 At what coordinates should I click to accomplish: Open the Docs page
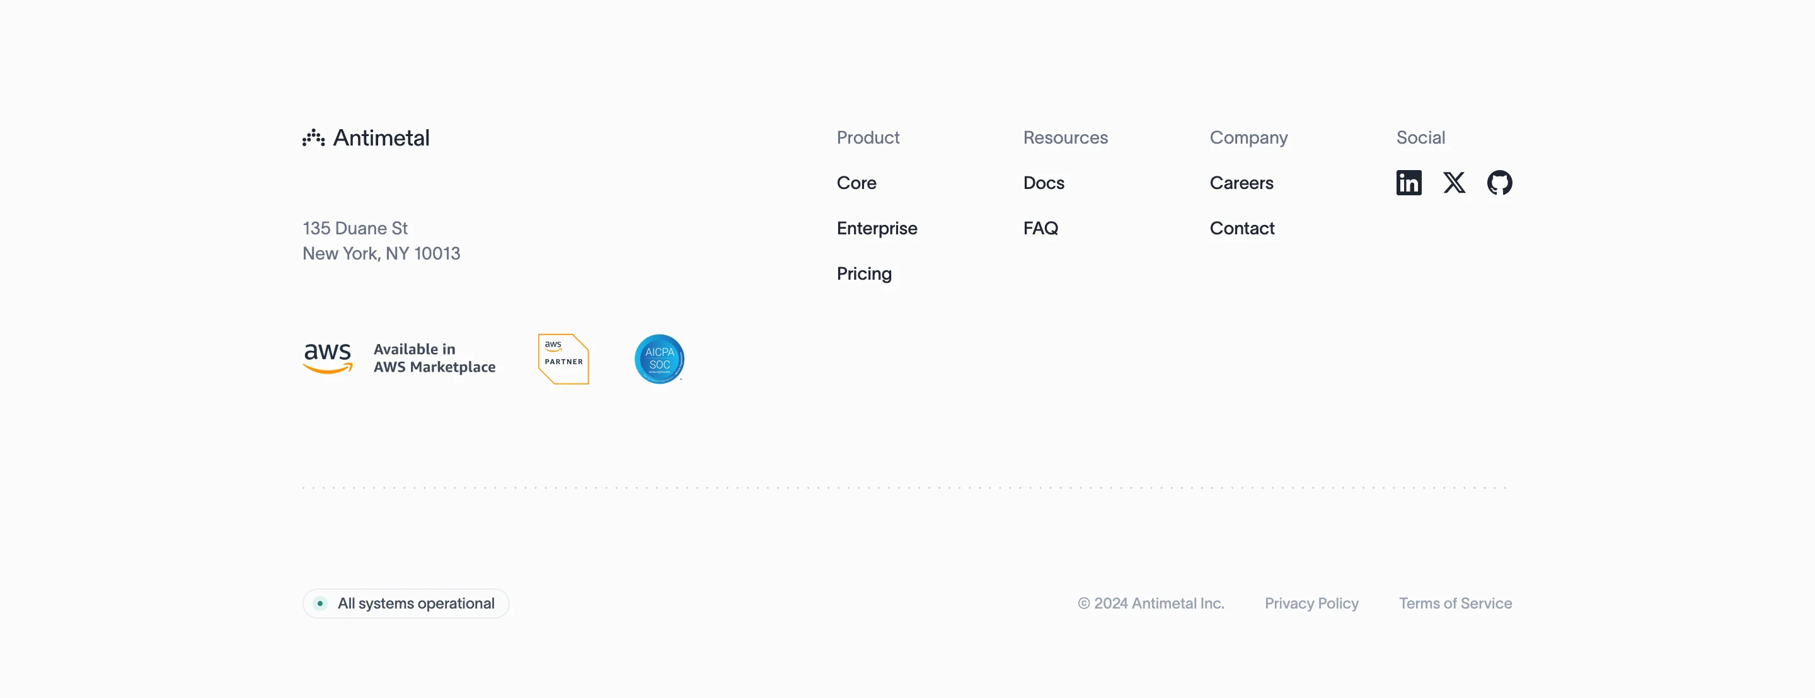[1044, 183]
